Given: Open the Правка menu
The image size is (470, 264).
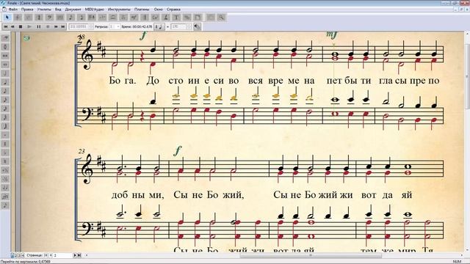Looking at the screenshot, I should (x=27, y=10).
